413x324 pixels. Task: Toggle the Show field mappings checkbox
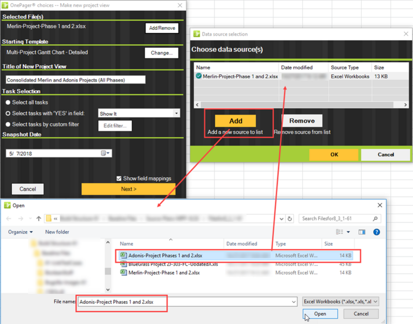pos(119,178)
